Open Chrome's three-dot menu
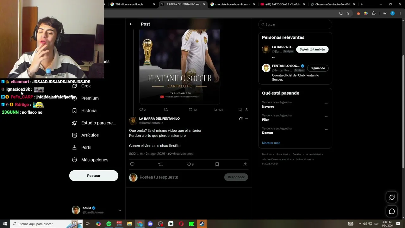Screen dimensions: 405x228 click(400, 13)
